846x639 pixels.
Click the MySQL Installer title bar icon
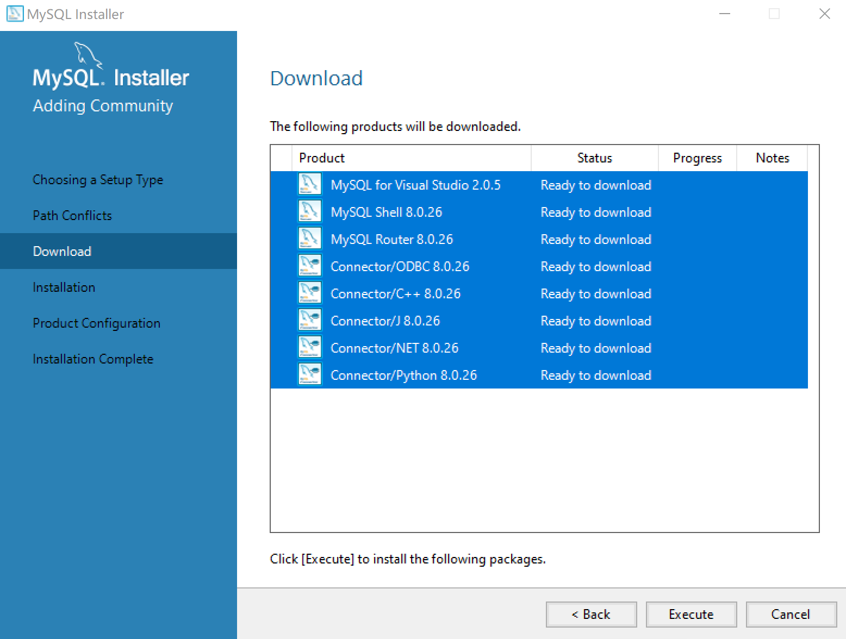(15, 14)
